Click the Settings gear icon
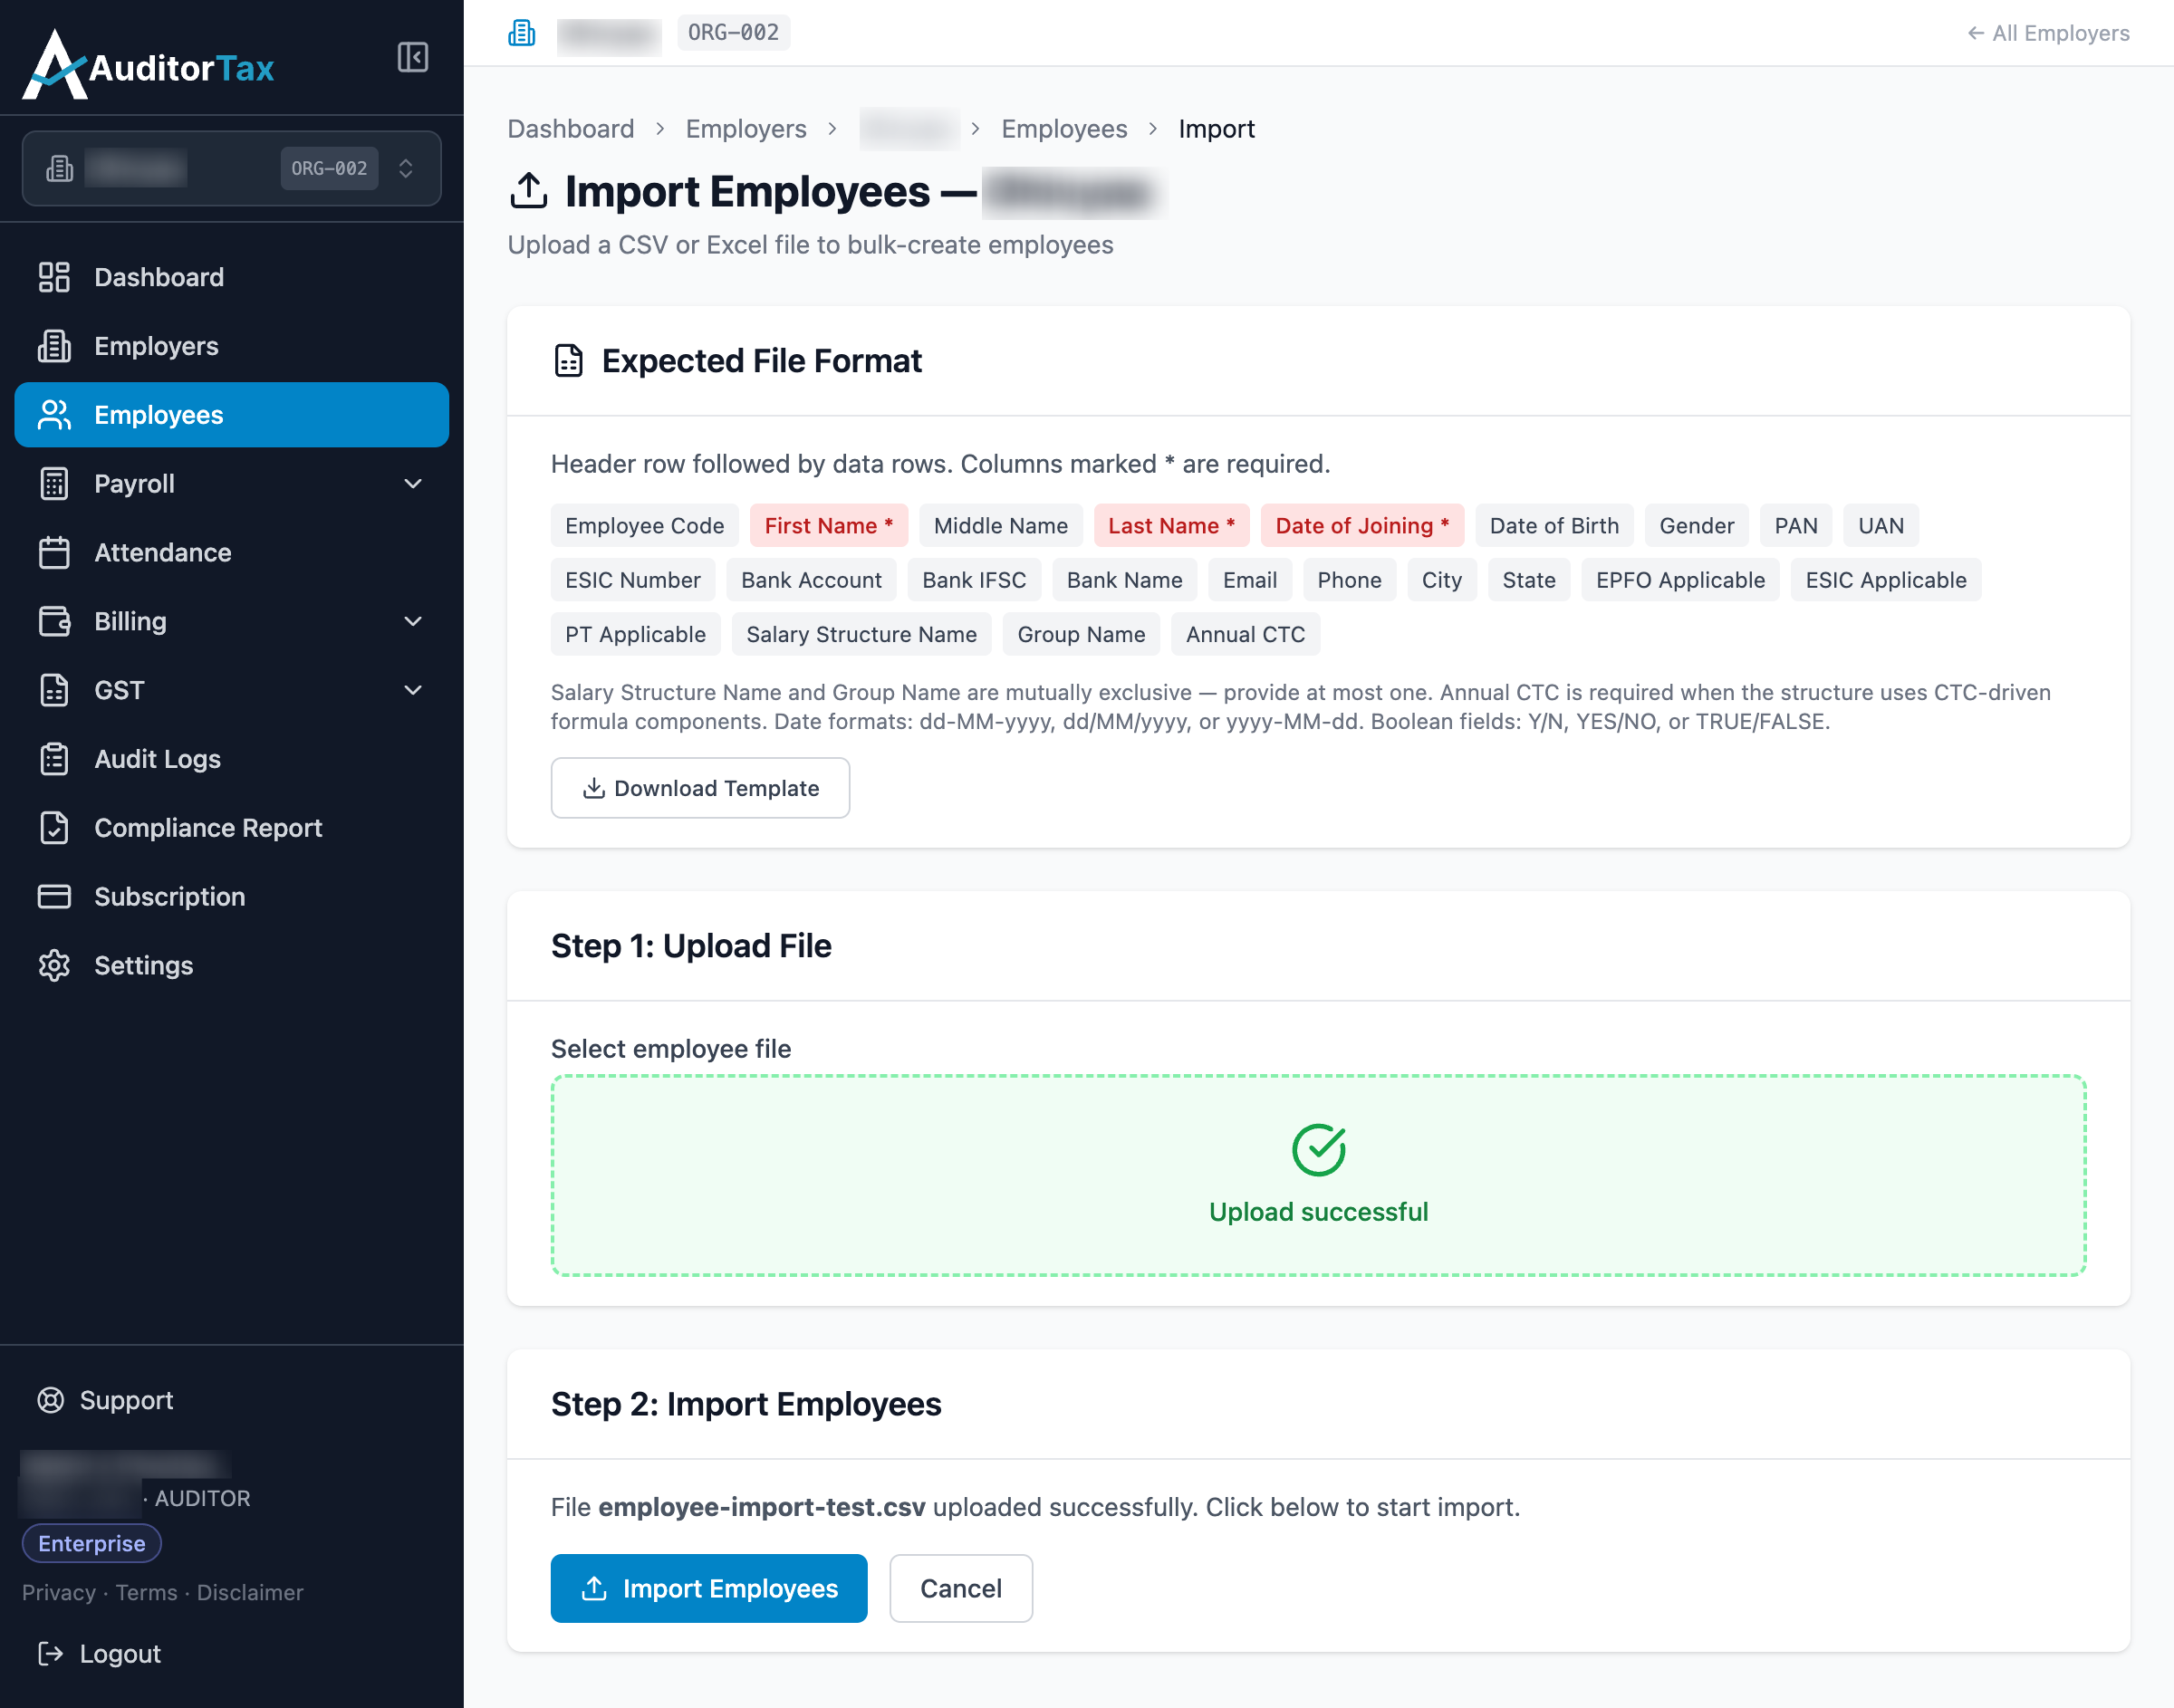The image size is (2174, 1708). click(54, 966)
